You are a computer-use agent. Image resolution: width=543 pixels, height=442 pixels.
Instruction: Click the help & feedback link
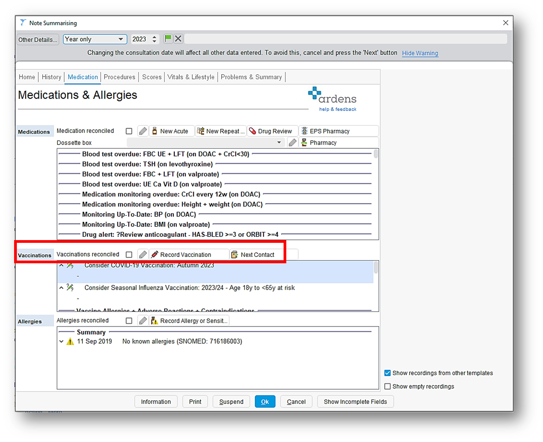338,109
